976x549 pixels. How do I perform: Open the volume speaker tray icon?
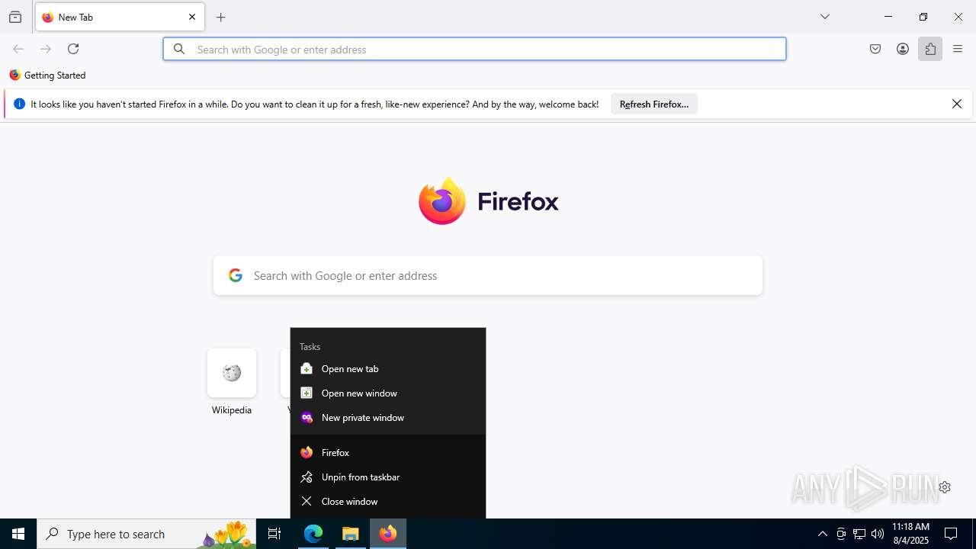[x=878, y=534]
